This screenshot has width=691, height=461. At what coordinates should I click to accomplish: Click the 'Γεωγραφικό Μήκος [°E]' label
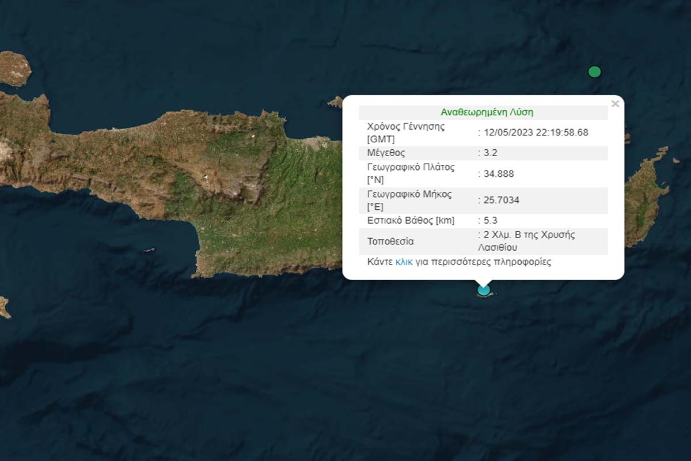pyautogui.click(x=410, y=201)
